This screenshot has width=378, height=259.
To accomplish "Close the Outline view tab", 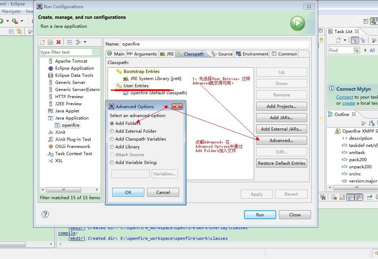I will point(354,114).
